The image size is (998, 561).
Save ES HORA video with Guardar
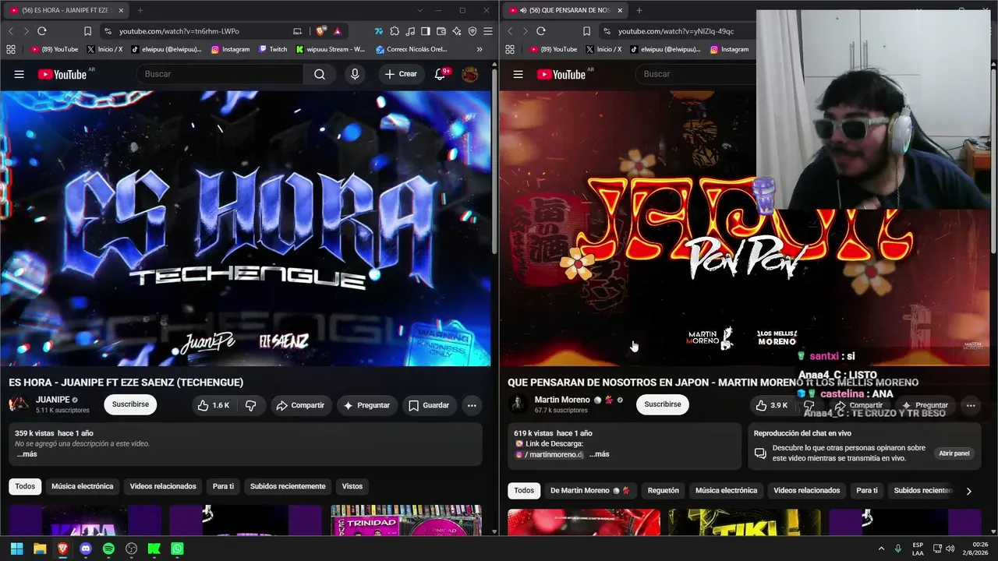pyautogui.click(x=429, y=405)
